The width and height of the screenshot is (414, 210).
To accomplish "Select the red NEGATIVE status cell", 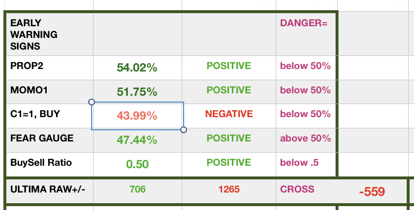I will tap(229, 114).
